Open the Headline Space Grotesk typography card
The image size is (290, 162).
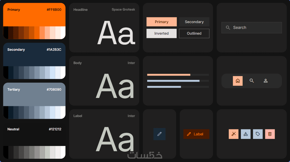(x=104, y=28)
